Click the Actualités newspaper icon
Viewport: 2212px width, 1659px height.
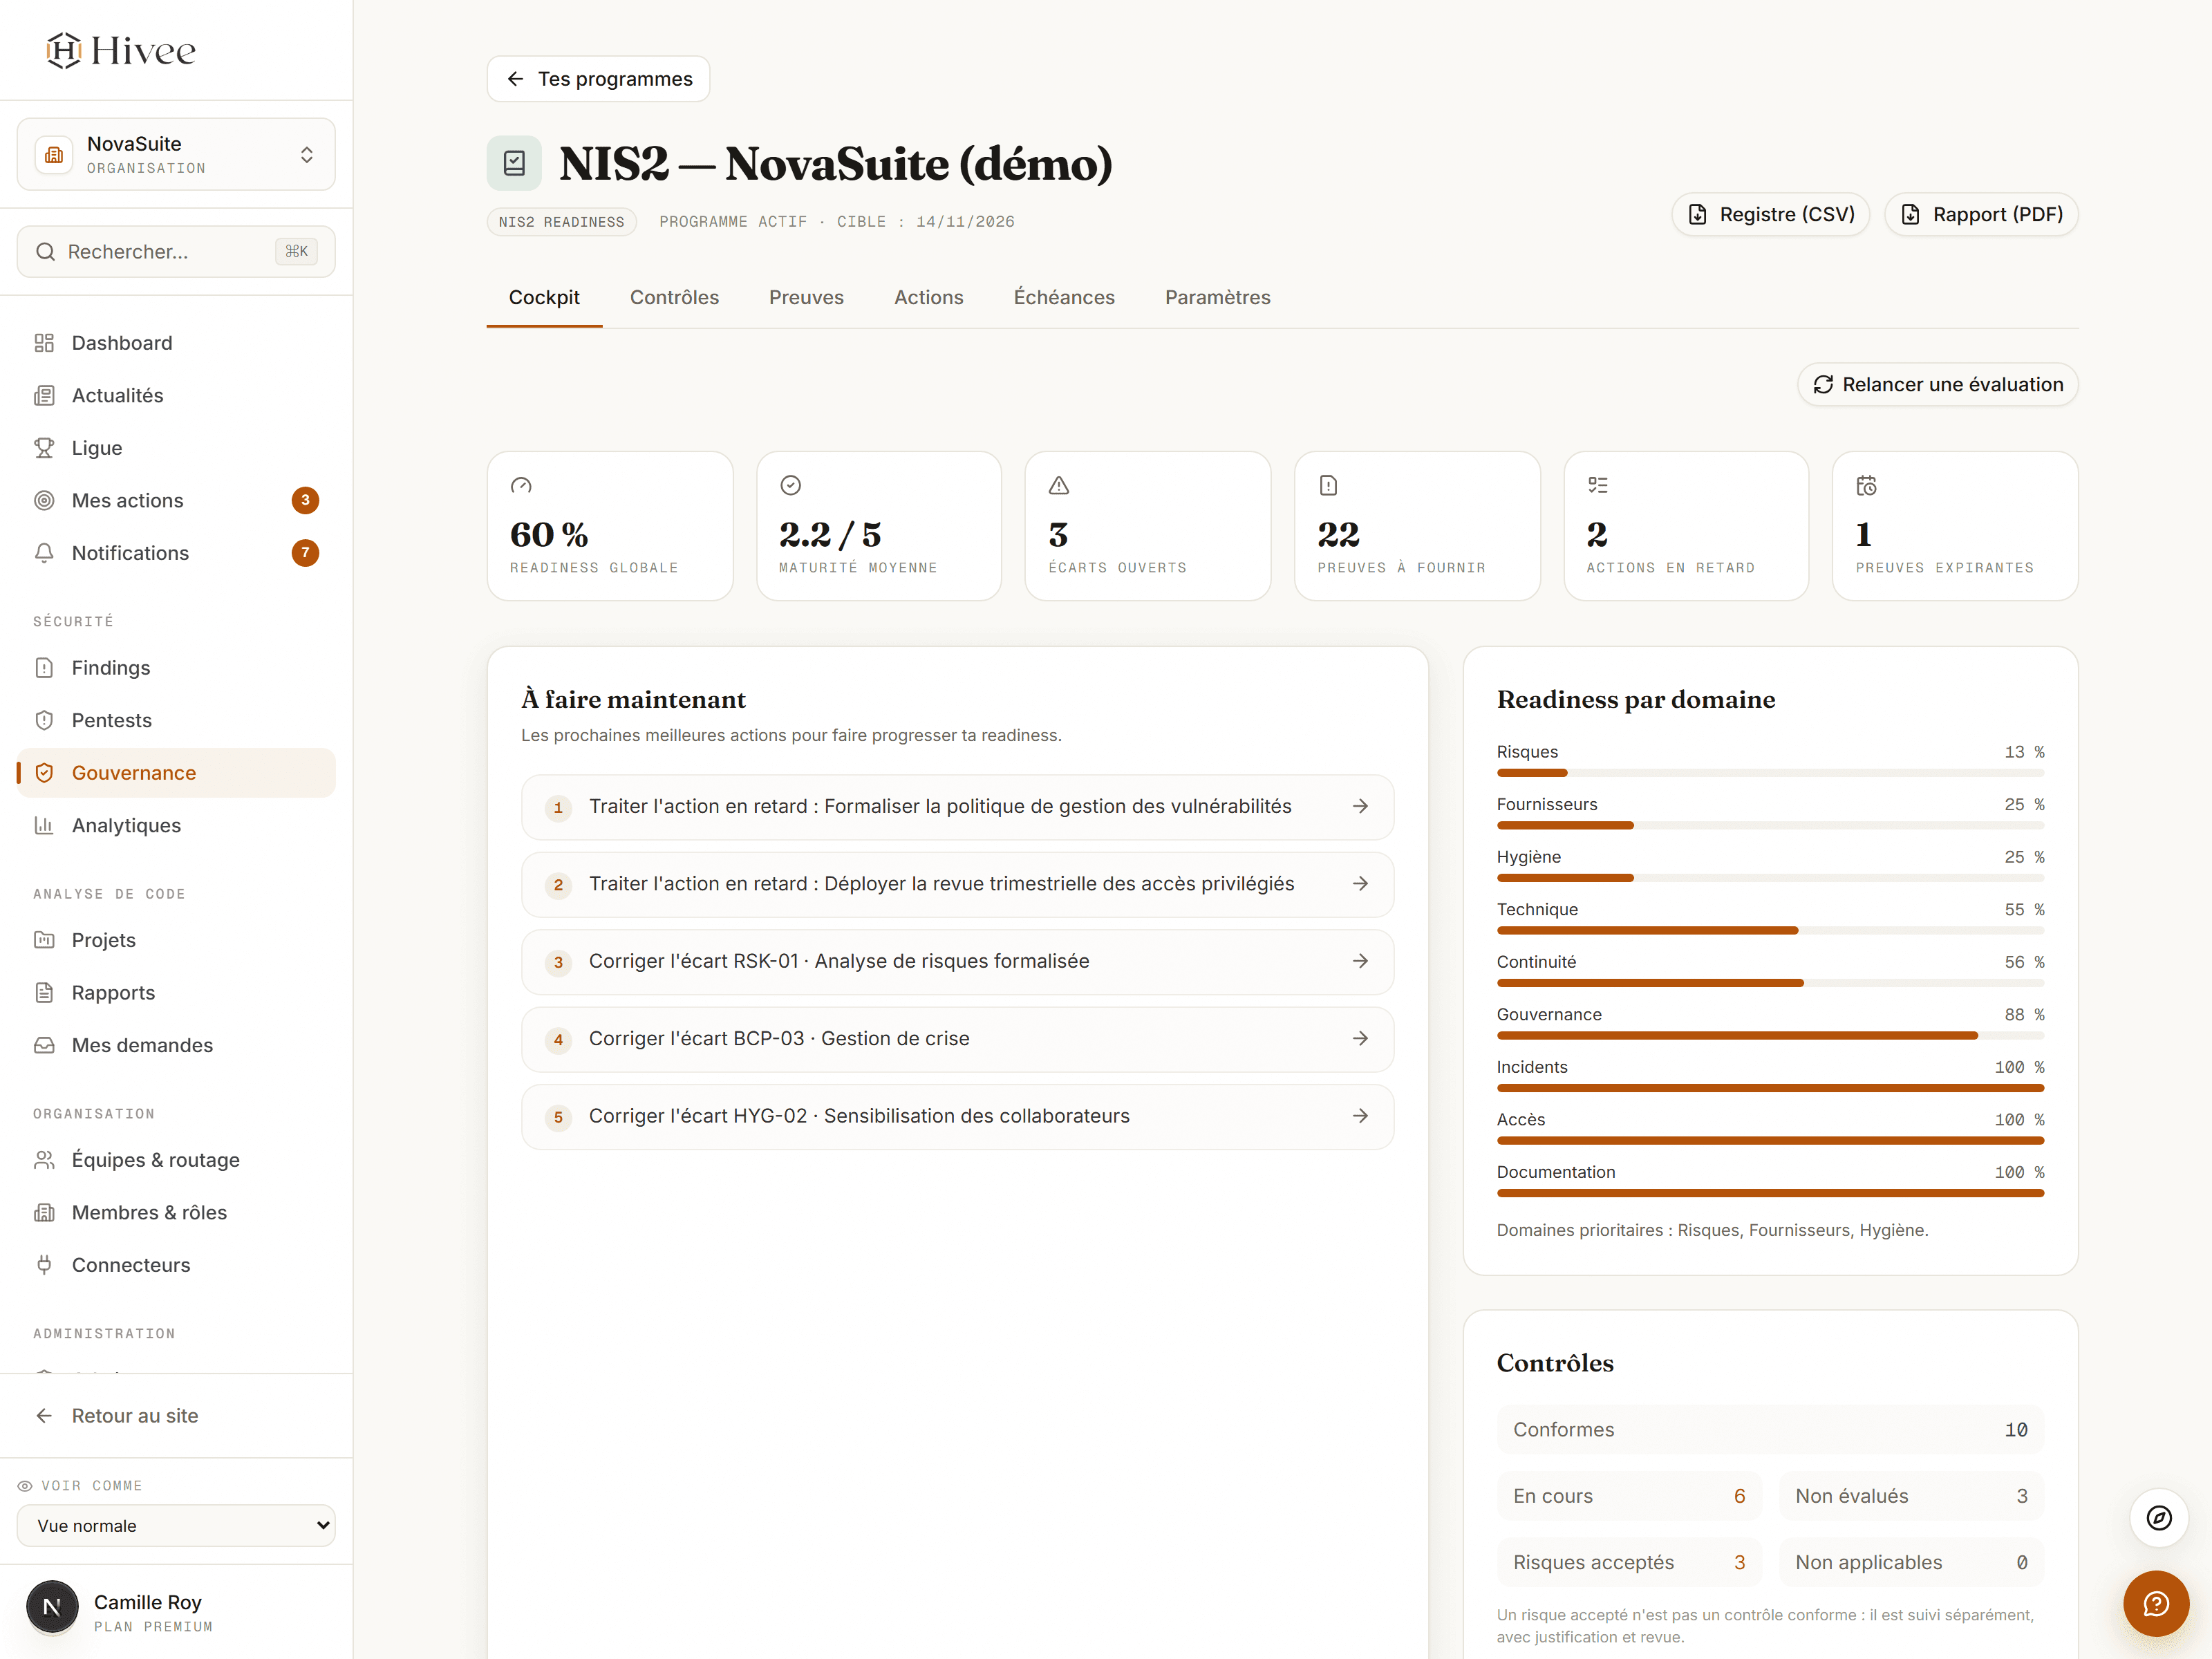pyautogui.click(x=44, y=396)
